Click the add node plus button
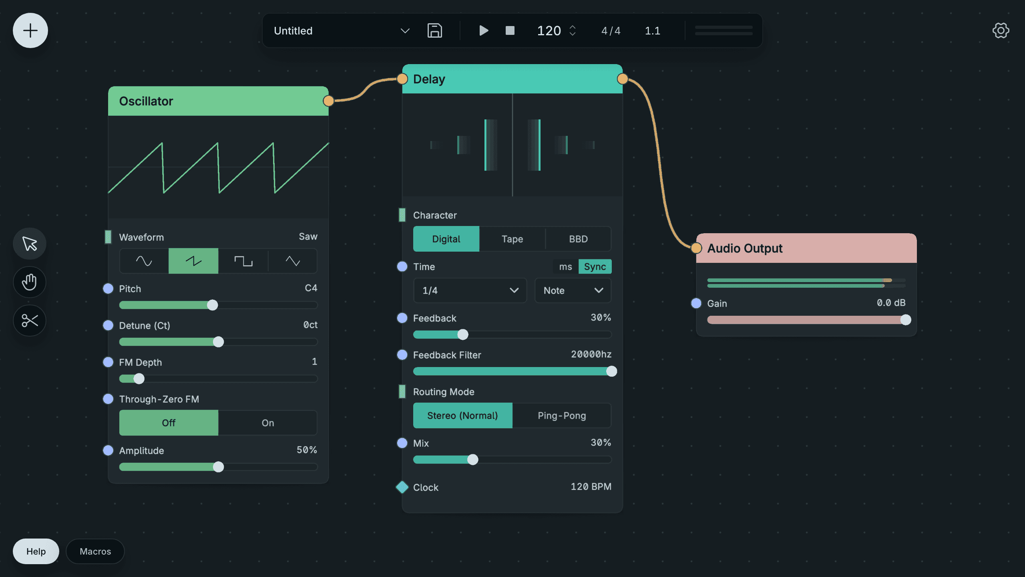The height and width of the screenshot is (577, 1025). click(30, 30)
